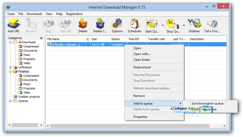Screen dimensions: 243x137
Task: Open the Tasks menu
Action: click(x=11, y=14)
